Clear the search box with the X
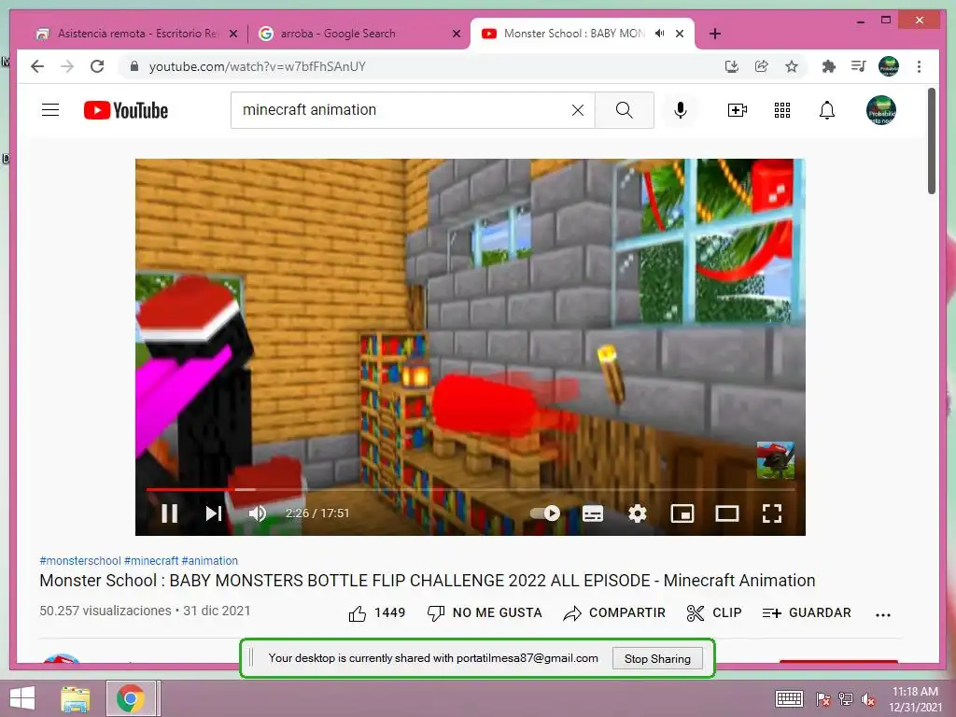Image resolution: width=956 pixels, height=717 pixels. coord(577,110)
